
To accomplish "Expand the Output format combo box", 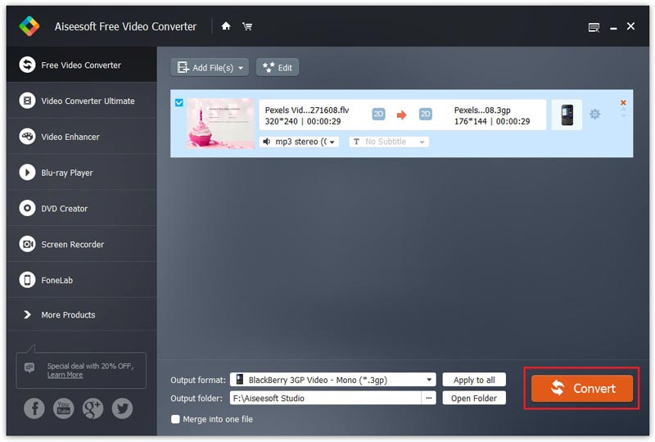I will pos(430,380).
